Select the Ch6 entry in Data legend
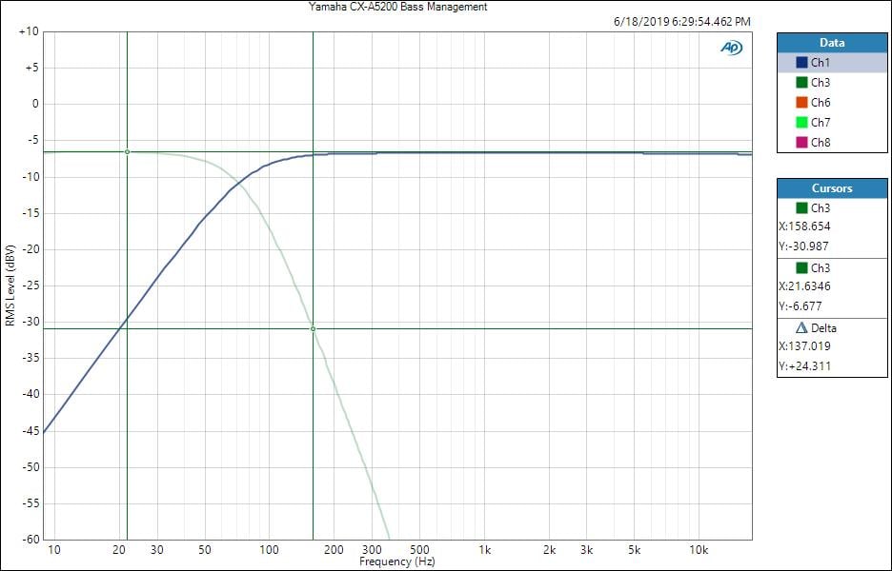892x571 pixels. pyautogui.click(x=821, y=103)
